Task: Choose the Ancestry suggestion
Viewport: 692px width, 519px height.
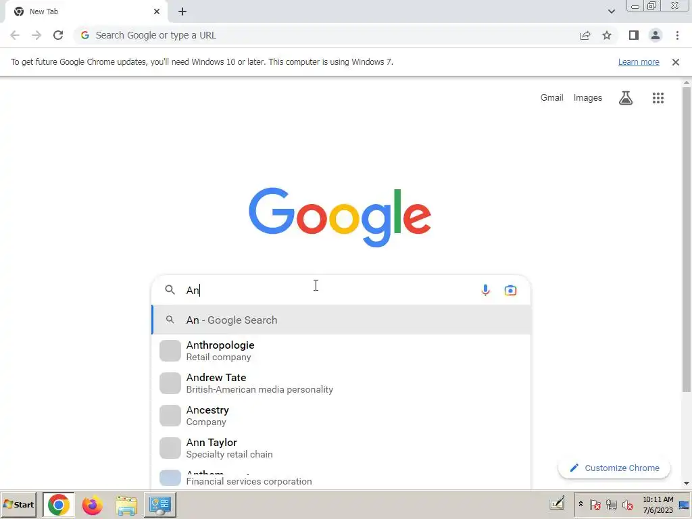Action: pyautogui.click(x=341, y=416)
